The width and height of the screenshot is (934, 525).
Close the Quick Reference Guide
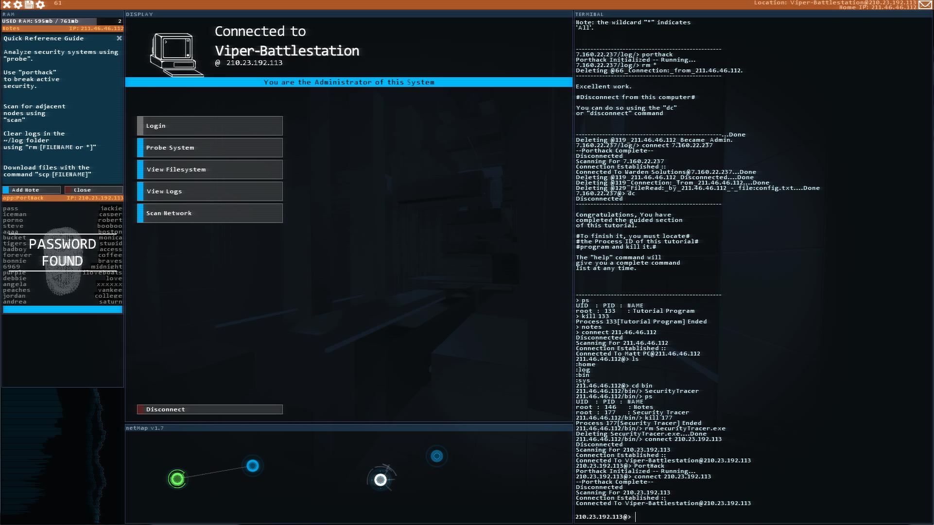click(x=119, y=38)
